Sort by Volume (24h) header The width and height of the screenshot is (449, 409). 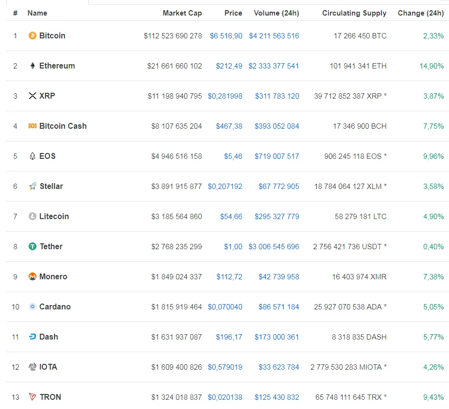coord(276,13)
